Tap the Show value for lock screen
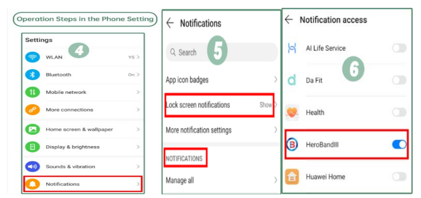The height and width of the screenshot is (198, 421). [266, 105]
